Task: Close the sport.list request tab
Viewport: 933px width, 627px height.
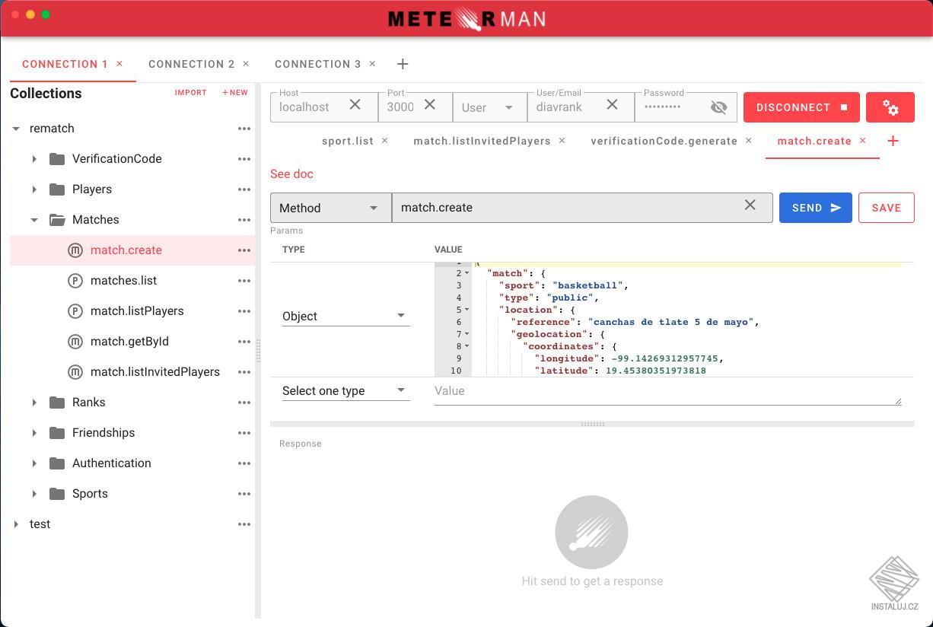Action: 384,141
